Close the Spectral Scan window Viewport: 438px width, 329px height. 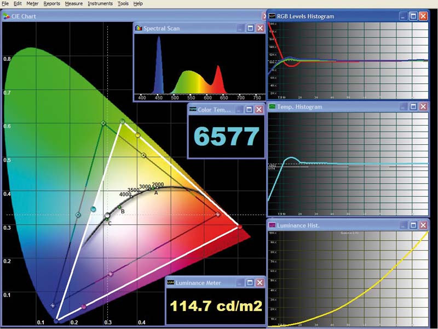(x=261, y=28)
